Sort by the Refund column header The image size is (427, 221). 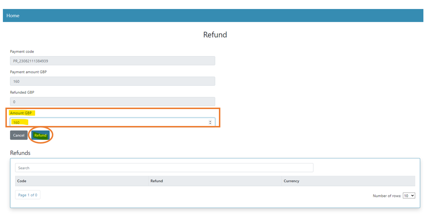point(157,181)
